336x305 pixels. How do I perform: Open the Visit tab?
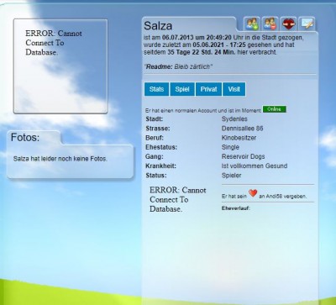[x=234, y=89]
